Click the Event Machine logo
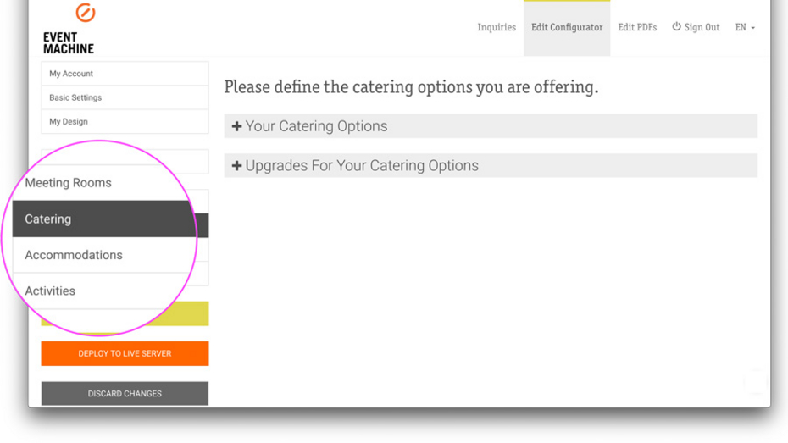 pyautogui.click(x=71, y=30)
